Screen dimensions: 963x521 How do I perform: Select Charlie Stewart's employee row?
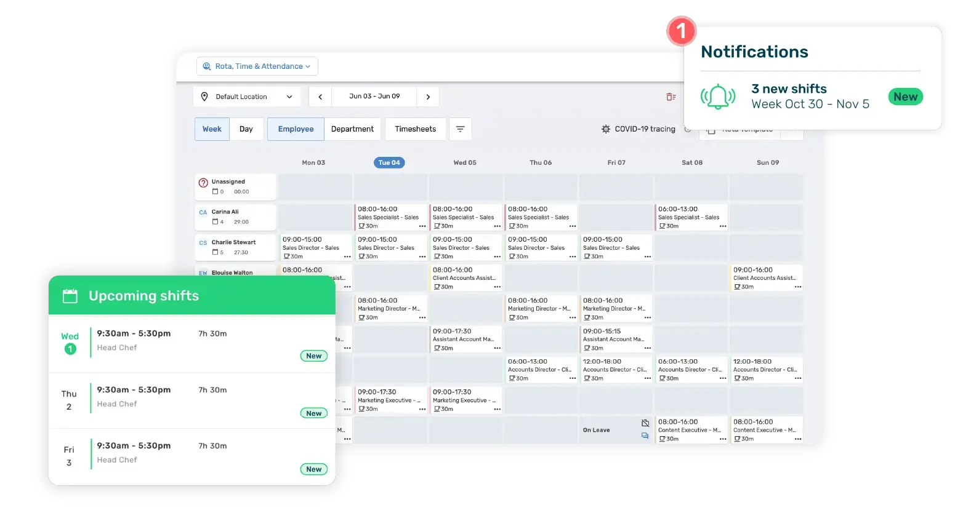click(x=235, y=247)
